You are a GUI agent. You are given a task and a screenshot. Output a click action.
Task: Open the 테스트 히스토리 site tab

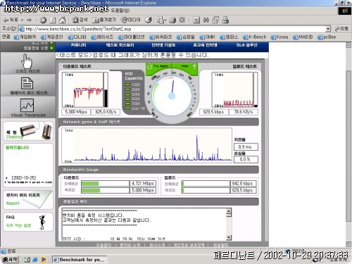120,45
